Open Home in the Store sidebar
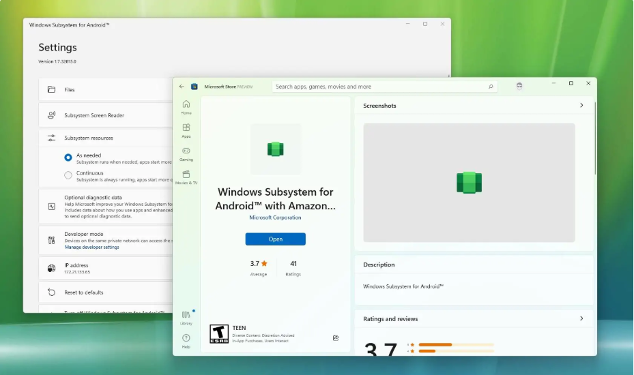Viewport: 634px width, 375px height. pyautogui.click(x=186, y=107)
